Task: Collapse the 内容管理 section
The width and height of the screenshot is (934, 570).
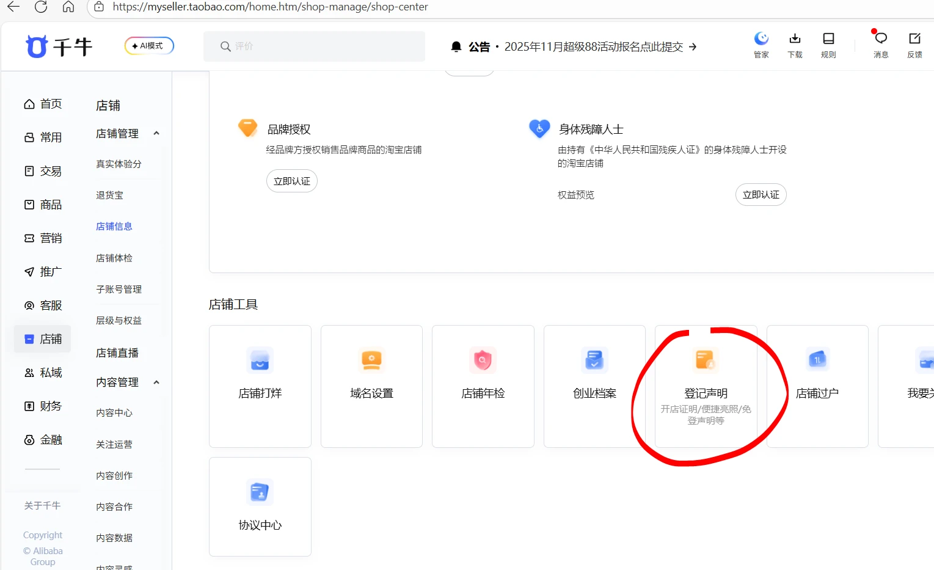Action: tap(156, 382)
